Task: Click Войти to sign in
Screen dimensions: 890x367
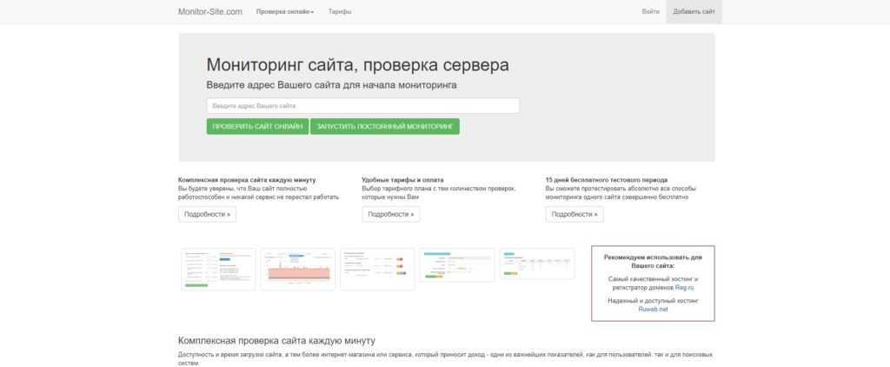Action: point(650,12)
